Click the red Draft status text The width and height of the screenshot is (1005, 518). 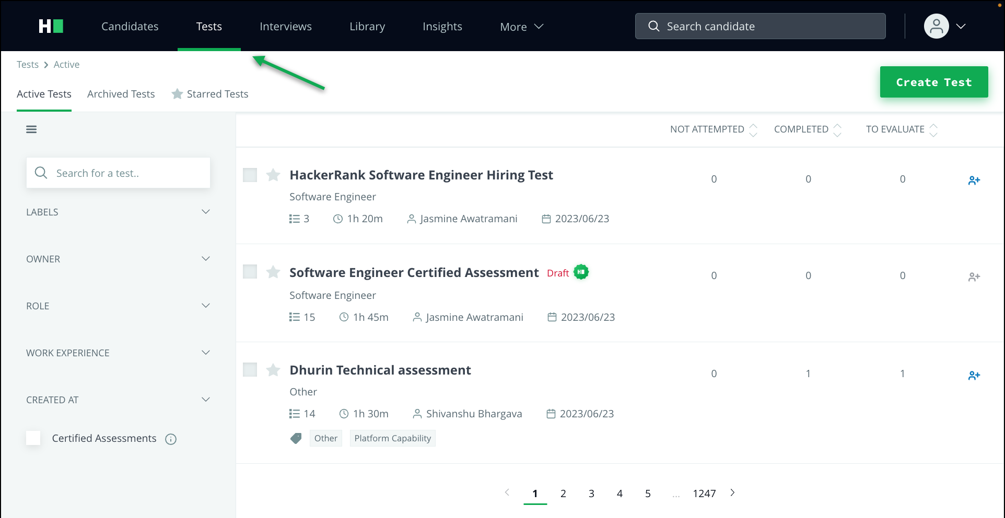pos(558,273)
